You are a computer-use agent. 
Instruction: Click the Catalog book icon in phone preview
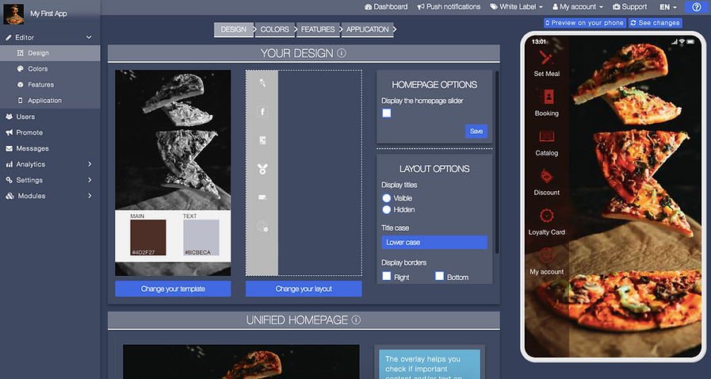(x=546, y=136)
